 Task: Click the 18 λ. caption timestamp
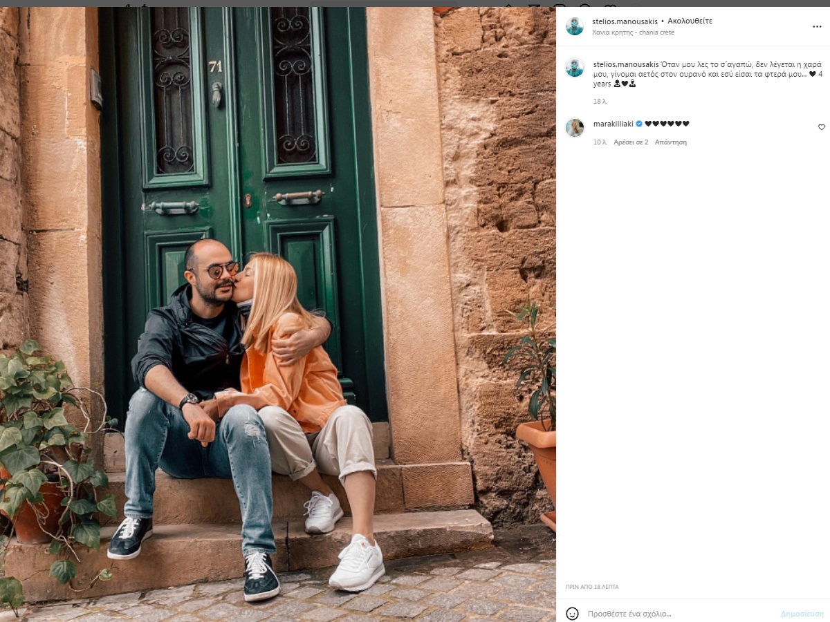click(x=600, y=102)
